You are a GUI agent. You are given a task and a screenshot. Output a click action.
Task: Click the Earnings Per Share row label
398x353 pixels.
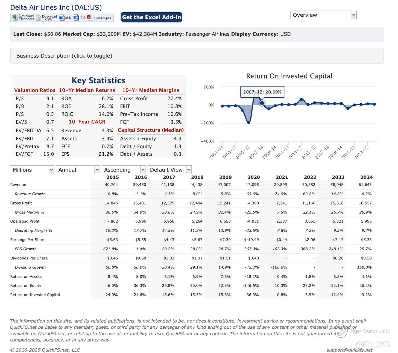pyautogui.click(x=28, y=240)
